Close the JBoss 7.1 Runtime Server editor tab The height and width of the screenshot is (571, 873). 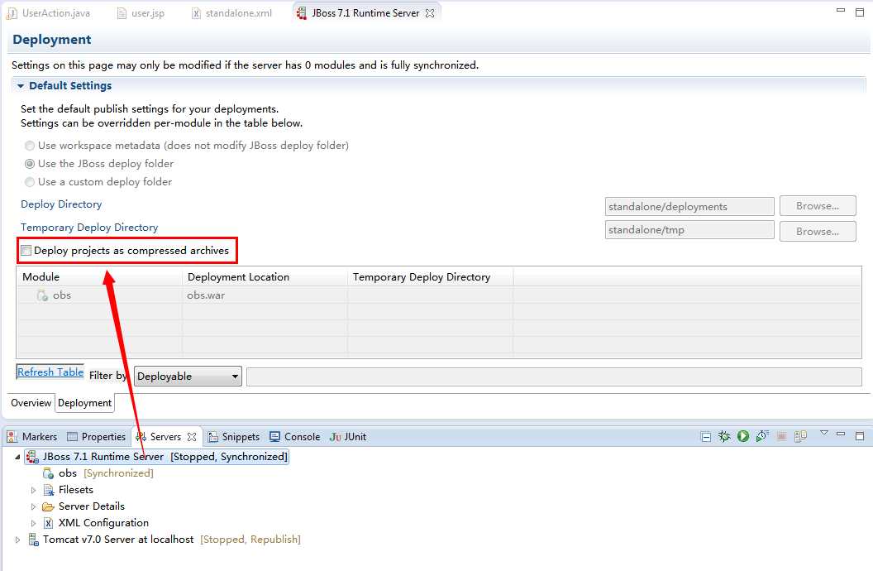[430, 13]
